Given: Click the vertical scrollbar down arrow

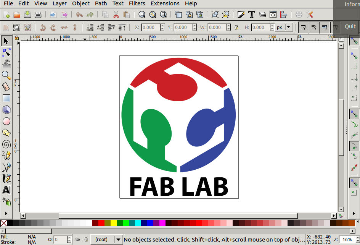Looking at the screenshot, I should (x=341, y=209).
